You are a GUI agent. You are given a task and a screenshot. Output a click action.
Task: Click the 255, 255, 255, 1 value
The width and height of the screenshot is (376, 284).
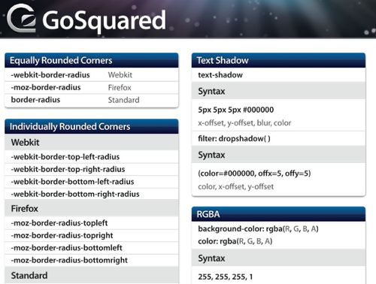pos(226,276)
